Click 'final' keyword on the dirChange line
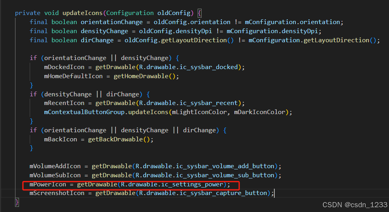 38,40
